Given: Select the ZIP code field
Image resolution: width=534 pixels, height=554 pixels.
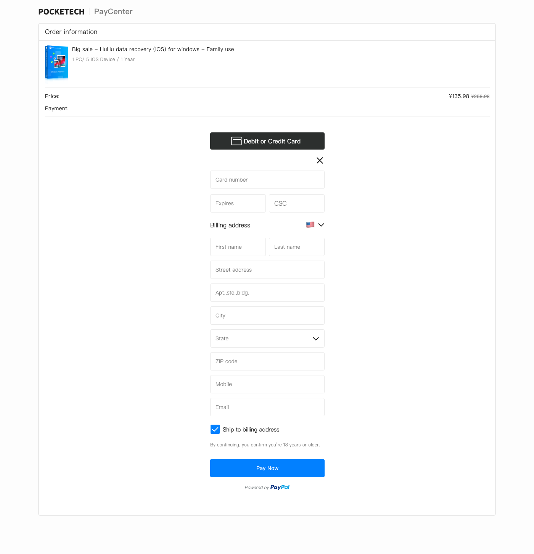Looking at the screenshot, I should (267, 361).
